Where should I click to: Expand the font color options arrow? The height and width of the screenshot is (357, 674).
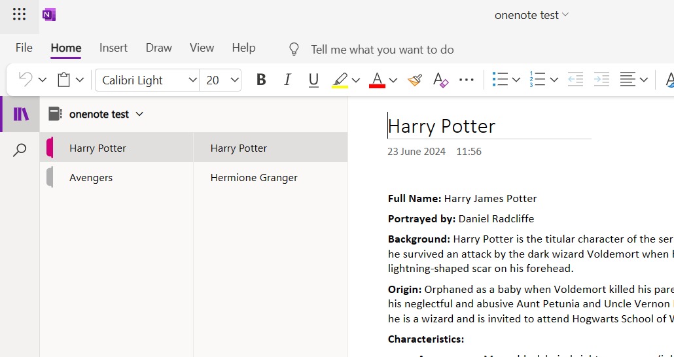pyautogui.click(x=393, y=80)
